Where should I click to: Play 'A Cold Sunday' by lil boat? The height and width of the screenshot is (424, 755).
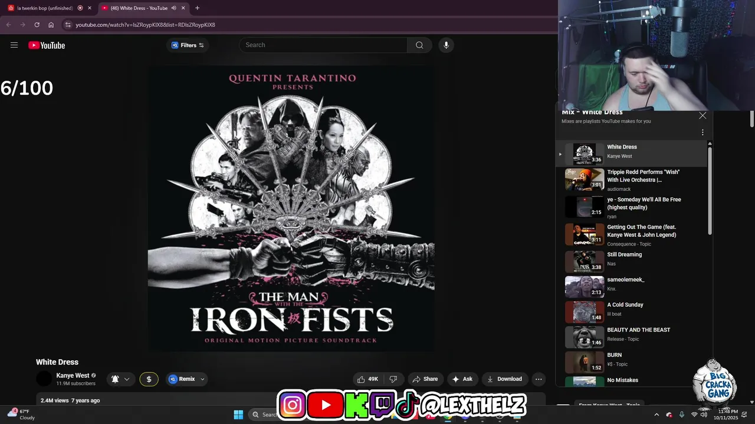click(x=631, y=312)
